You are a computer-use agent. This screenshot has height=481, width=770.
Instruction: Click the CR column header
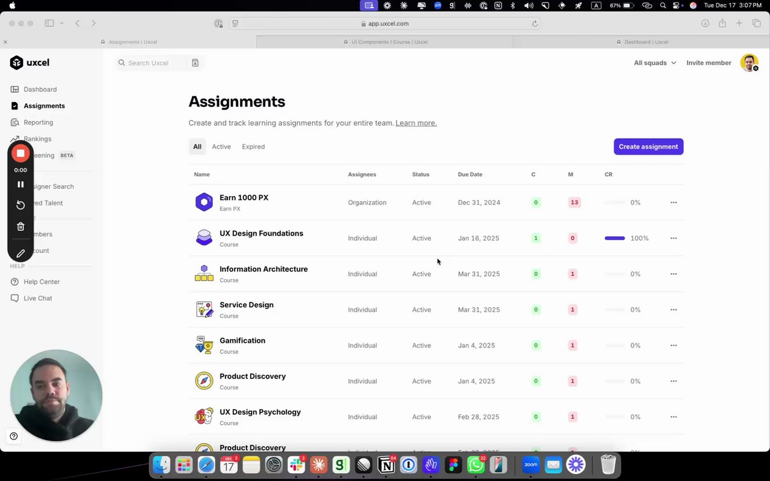tap(608, 174)
